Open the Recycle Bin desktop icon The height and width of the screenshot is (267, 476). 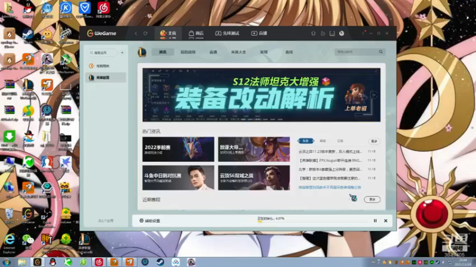9,215
